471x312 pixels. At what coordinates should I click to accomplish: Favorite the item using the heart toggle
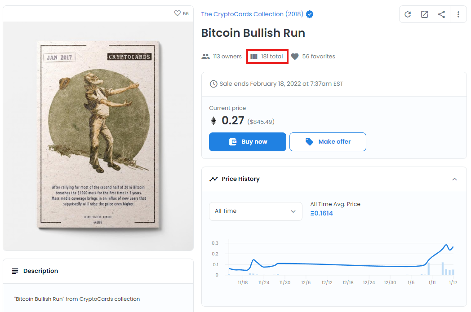(x=177, y=13)
